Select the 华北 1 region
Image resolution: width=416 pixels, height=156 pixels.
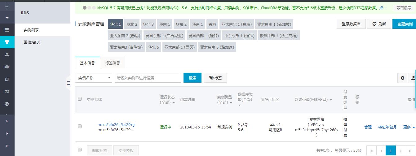coord(115,24)
